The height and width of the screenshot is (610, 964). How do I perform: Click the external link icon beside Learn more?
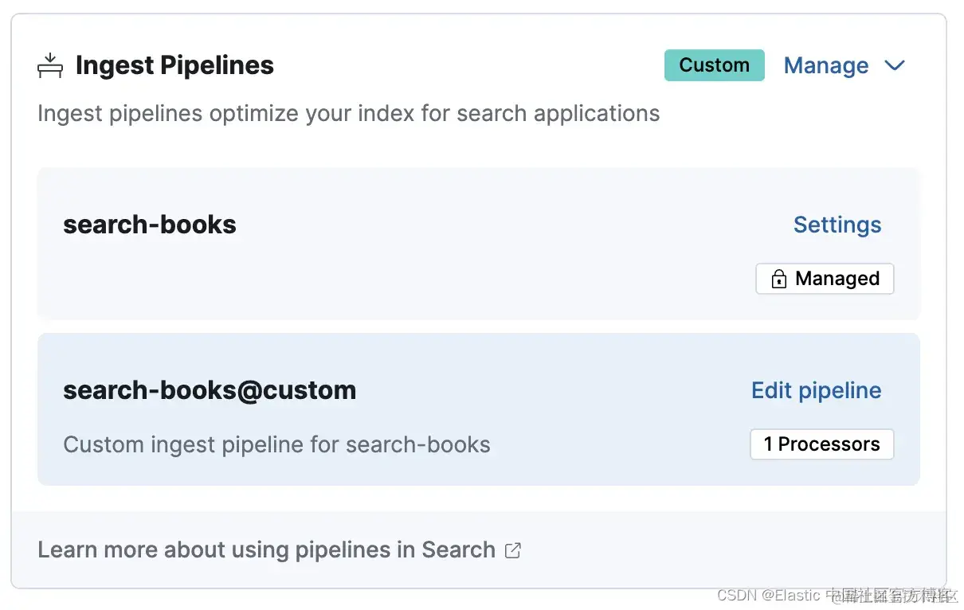tap(513, 550)
